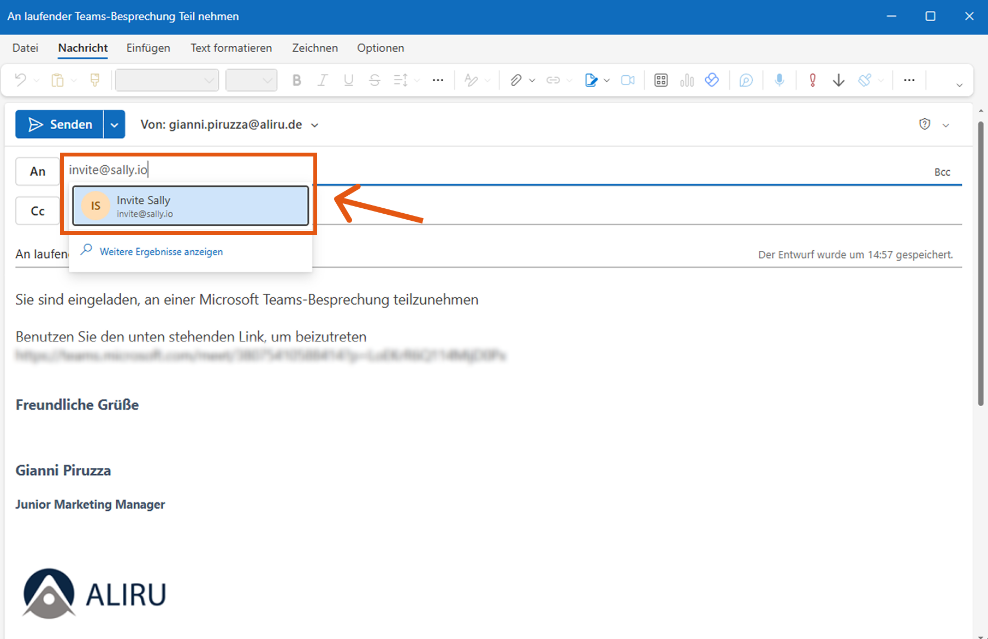Toggle underline formatting

[348, 80]
